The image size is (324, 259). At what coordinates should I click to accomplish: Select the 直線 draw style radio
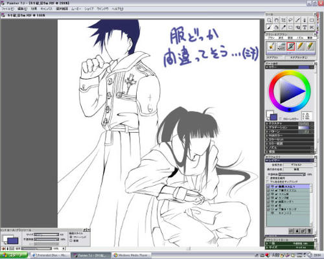click(x=71, y=240)
